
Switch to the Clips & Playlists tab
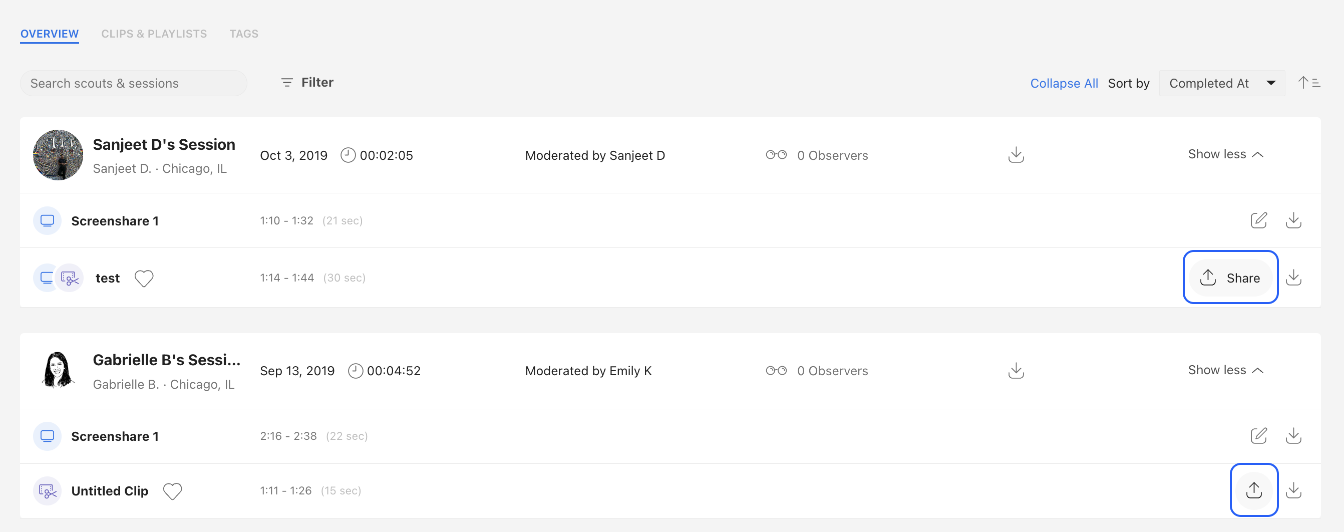click(x=154, y=34)
